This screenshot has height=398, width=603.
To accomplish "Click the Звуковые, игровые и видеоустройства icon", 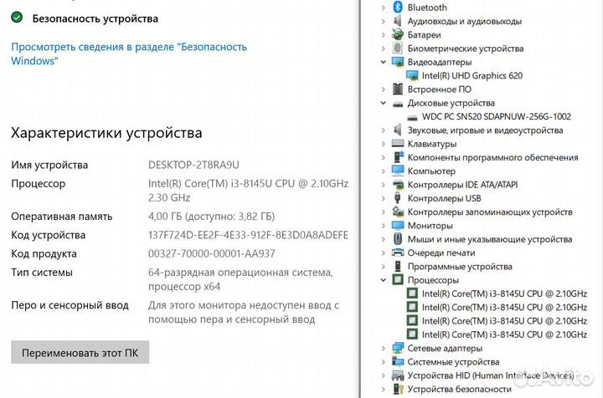I will pos(398,130).
